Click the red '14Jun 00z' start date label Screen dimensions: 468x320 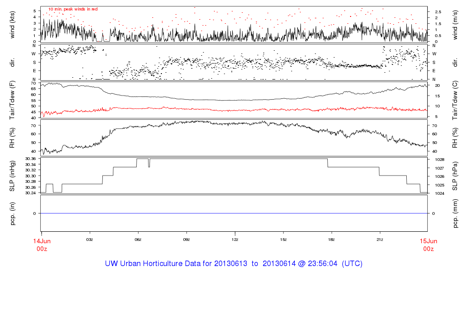pos(42,245)
